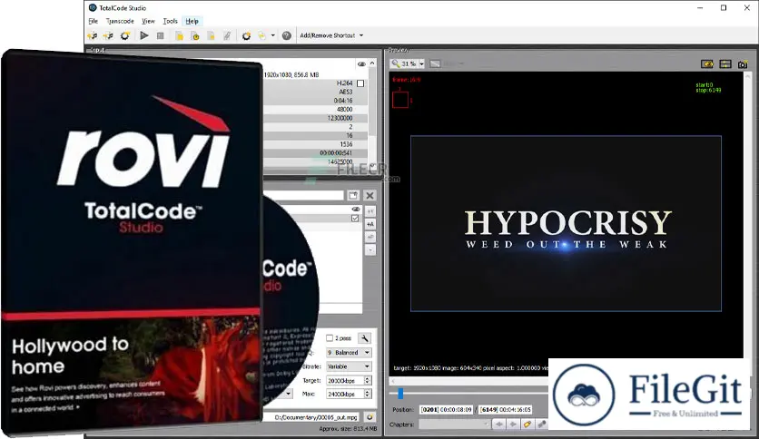
Task: Click the Input panel scroll-up arrow
Action: point(372,63)
